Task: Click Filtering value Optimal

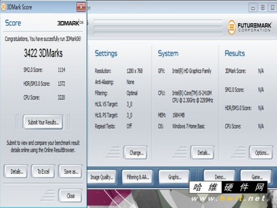Action: (x=132, y=93)
